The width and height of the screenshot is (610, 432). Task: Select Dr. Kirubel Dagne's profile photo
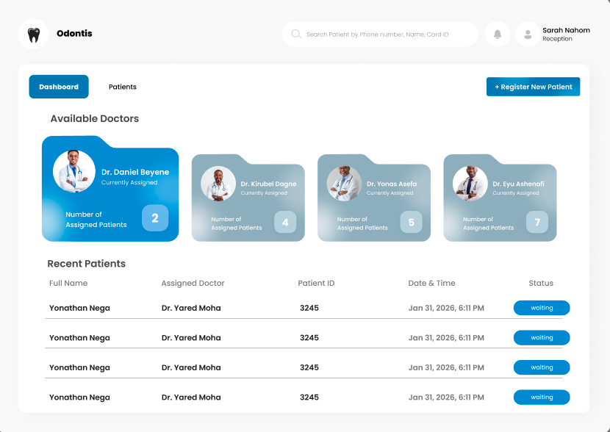218,184
